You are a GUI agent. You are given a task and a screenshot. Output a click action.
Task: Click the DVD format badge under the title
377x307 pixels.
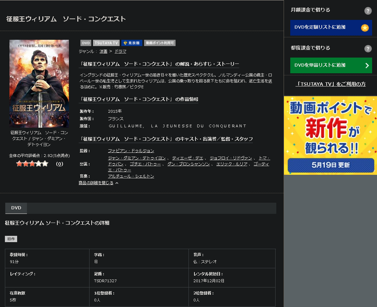(86, 43)
